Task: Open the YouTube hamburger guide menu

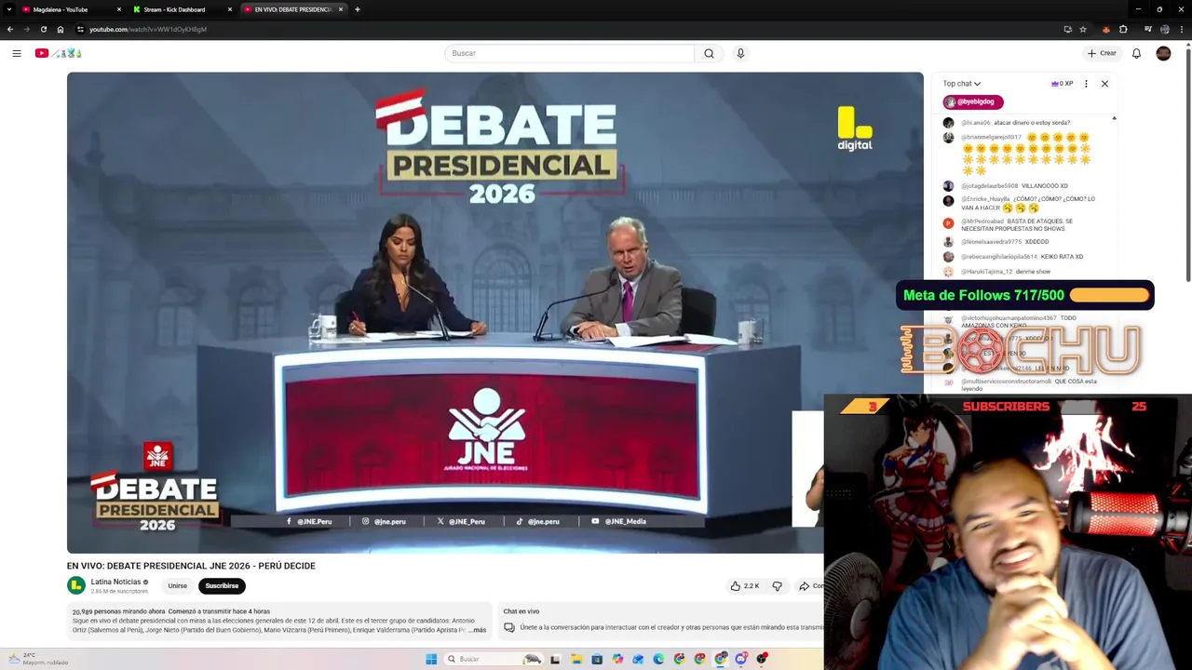Action: coord(17,53)
